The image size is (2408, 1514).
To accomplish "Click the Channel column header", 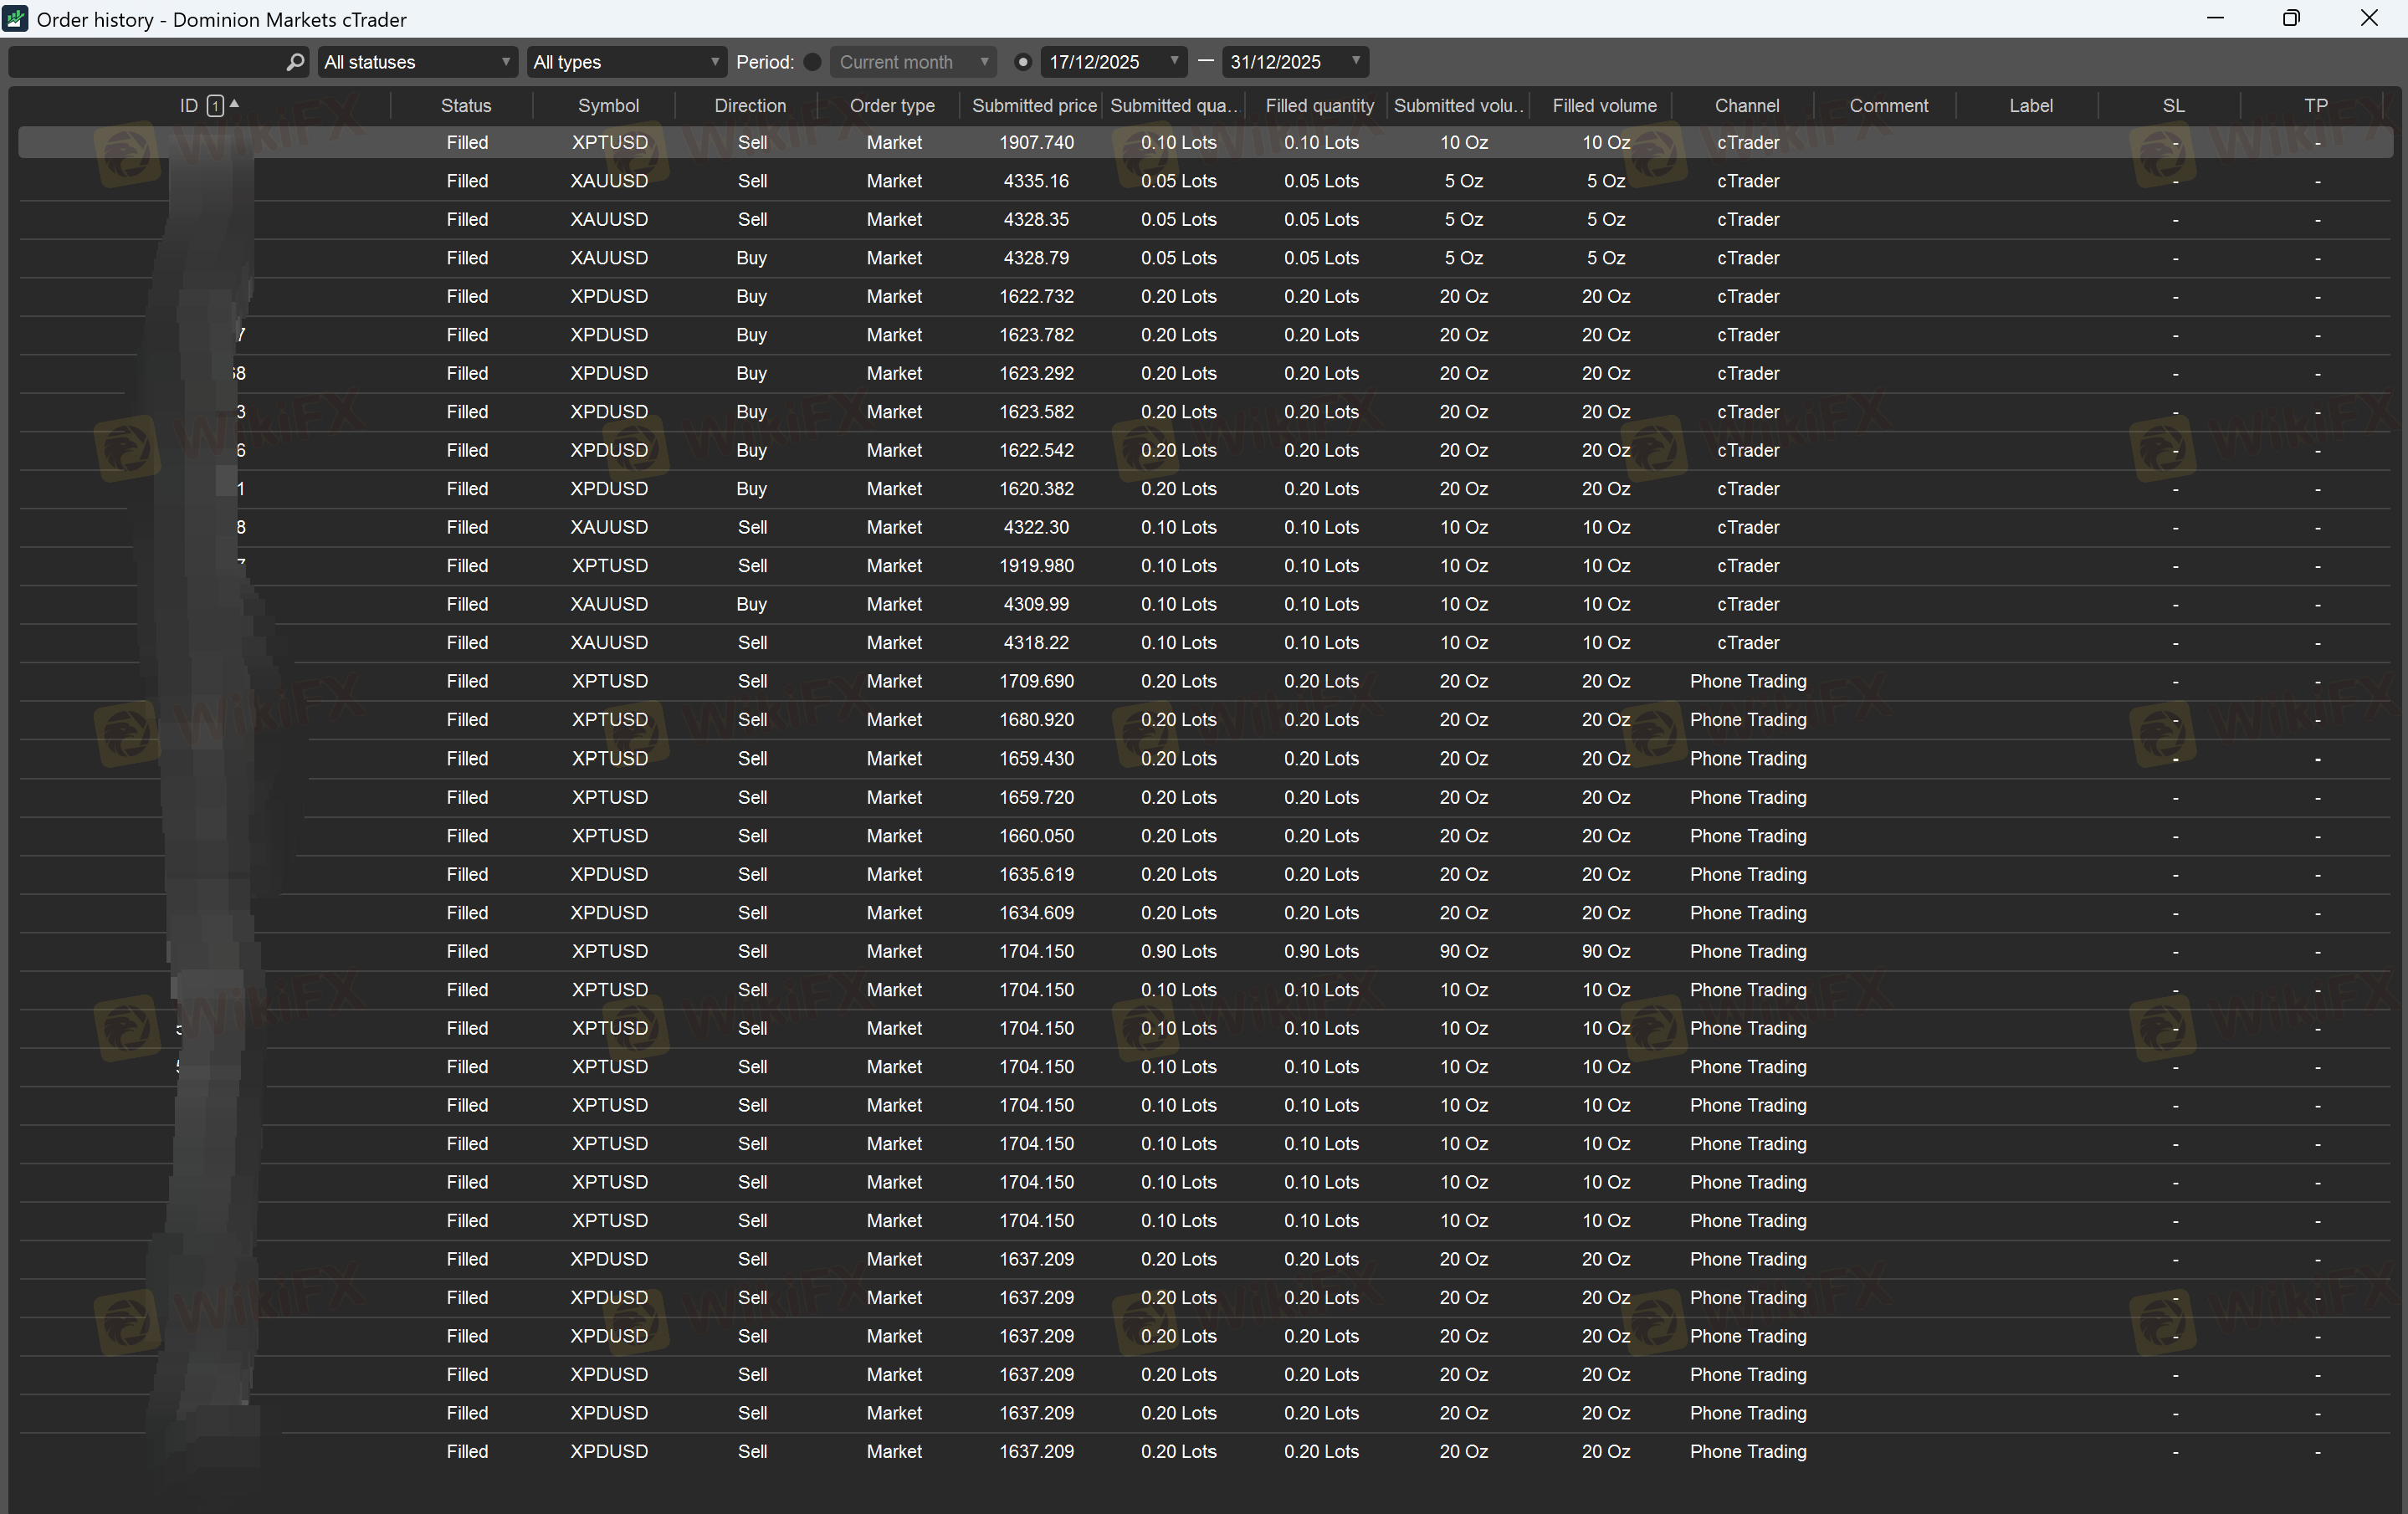I will (x=1746, y=106).
